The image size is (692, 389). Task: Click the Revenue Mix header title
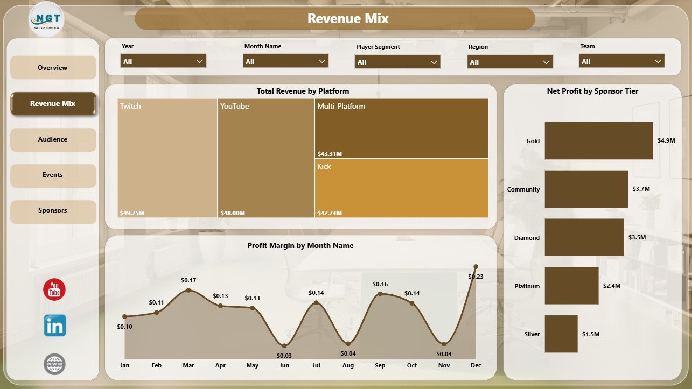click(348, 18)
